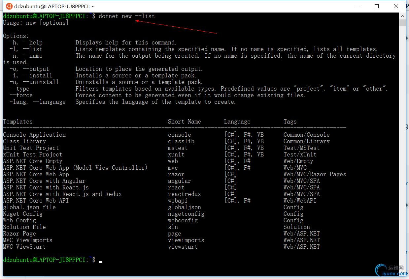The image size is (409, 279).
Task: Click 'Displays help for this command.' text
Action: coord(126,42)
